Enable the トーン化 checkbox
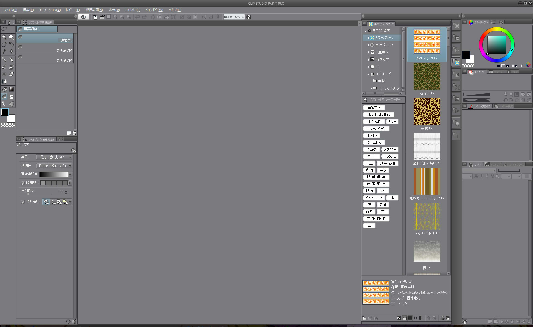 coord(393,304)
